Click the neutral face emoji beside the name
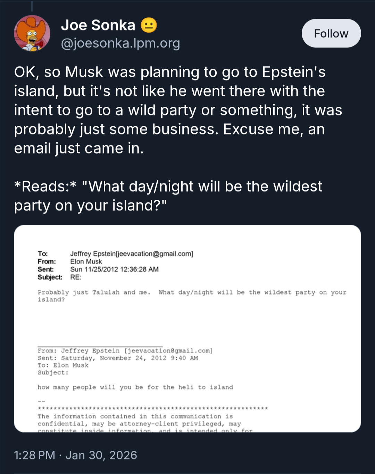 pos(149,25)
